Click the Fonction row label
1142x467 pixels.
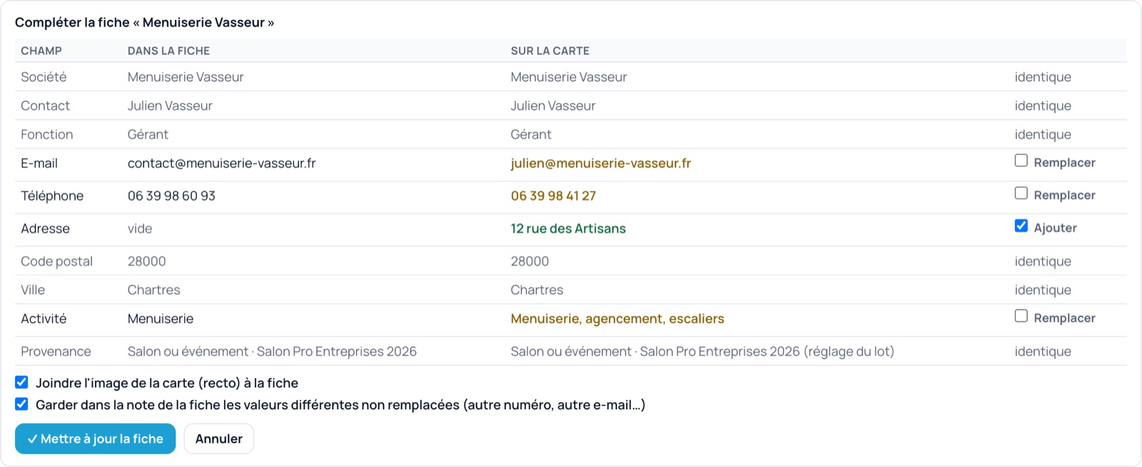pyautogui.click(x=47, y=135)
